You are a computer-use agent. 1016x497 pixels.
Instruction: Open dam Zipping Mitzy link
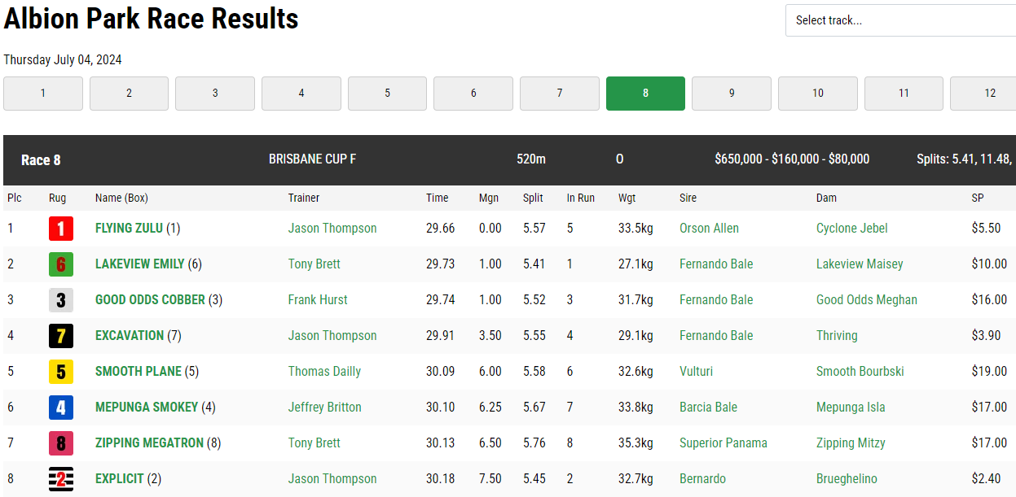[x=851, y=443]
